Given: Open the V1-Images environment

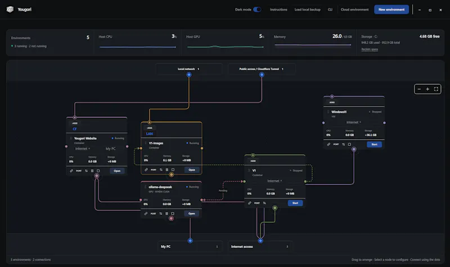Looking at the screenshot, I should 192,170.
